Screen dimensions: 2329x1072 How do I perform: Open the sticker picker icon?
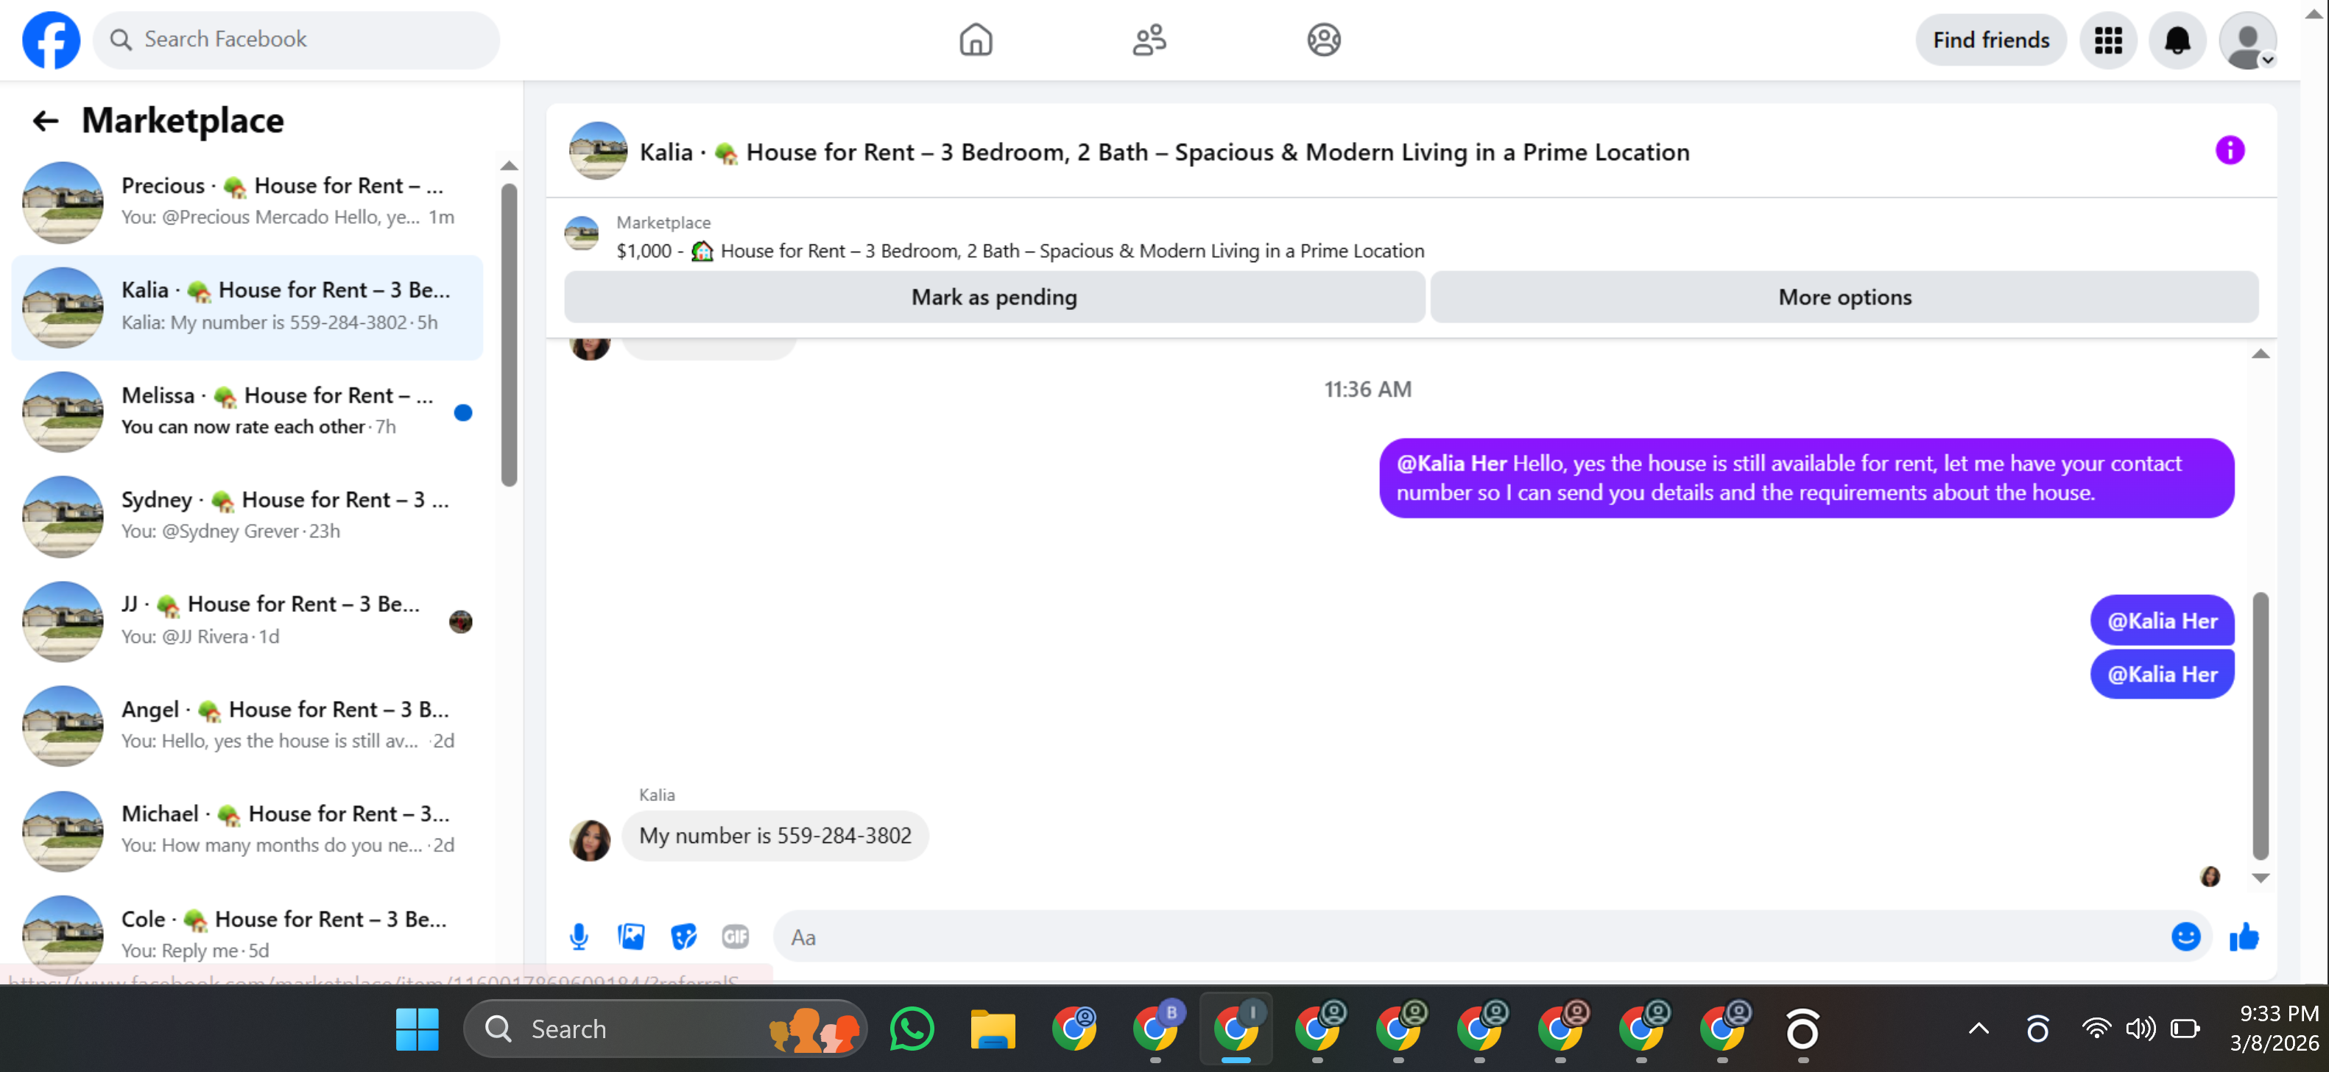683,937
